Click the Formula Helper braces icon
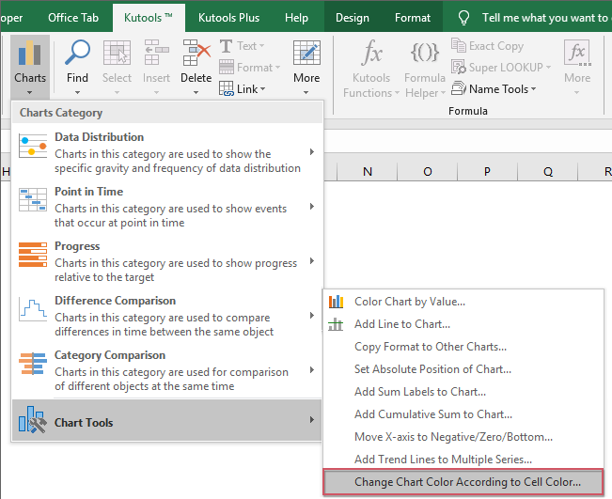 pos(425,55)
